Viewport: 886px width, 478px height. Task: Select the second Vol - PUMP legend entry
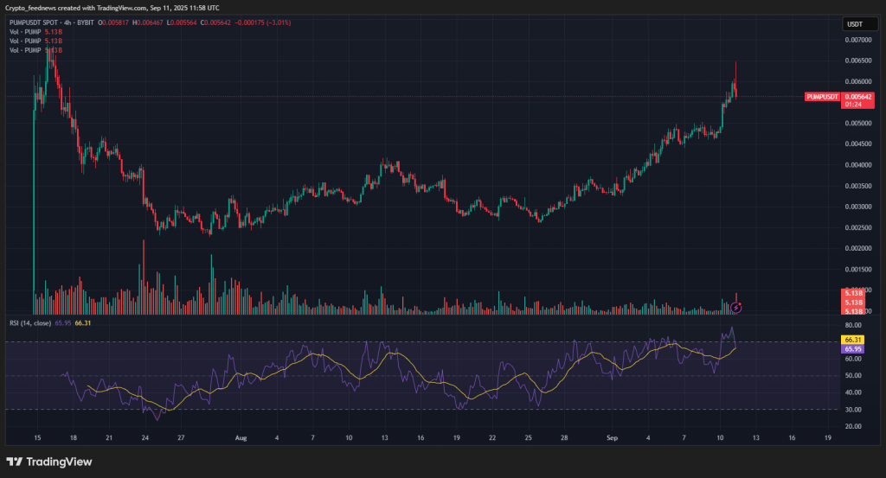(27, 42)
